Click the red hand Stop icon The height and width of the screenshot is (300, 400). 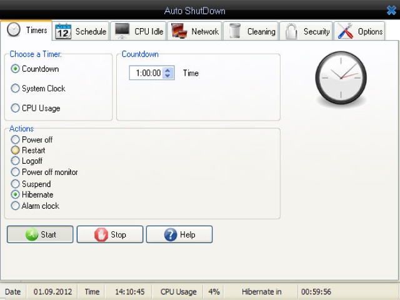click(x=101, y=234)
